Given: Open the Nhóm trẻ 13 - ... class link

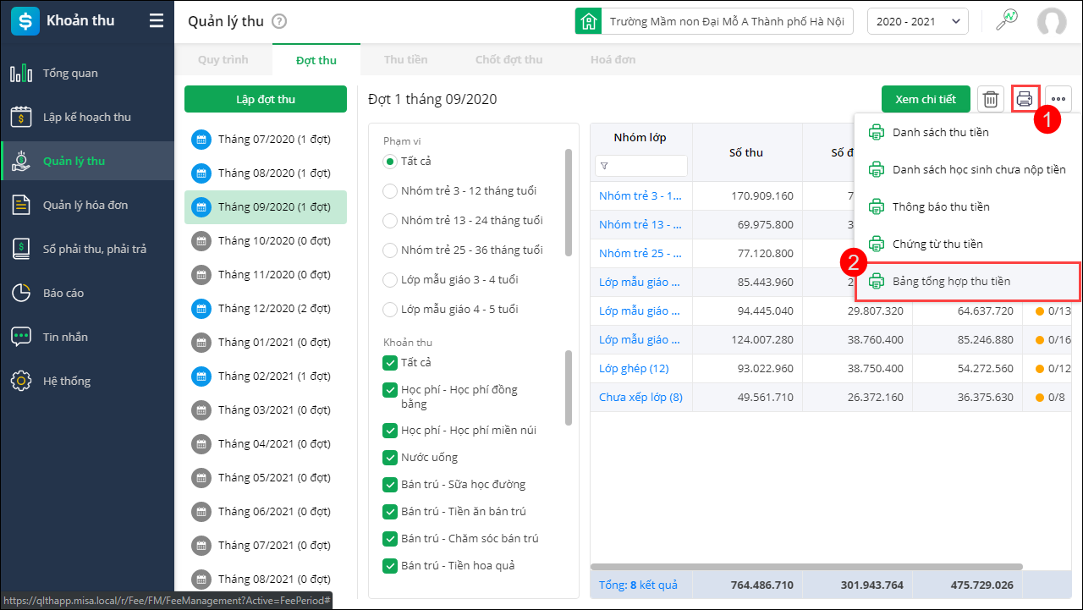Looking at the screenshot, I should point(640,225).
